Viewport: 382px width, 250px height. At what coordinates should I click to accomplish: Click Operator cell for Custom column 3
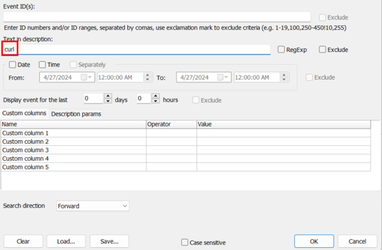[x=171, y=150]
